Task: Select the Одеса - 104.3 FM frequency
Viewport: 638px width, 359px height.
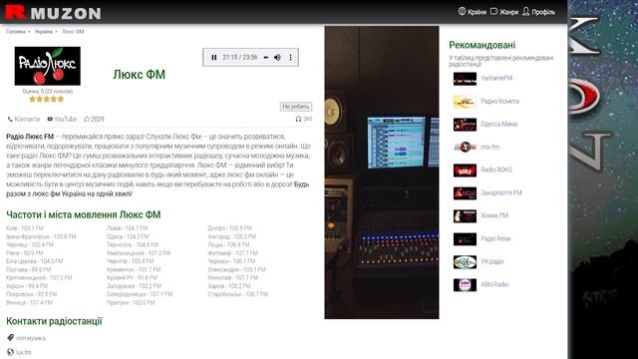Action: pyautogui.click(x=128, y=236)
